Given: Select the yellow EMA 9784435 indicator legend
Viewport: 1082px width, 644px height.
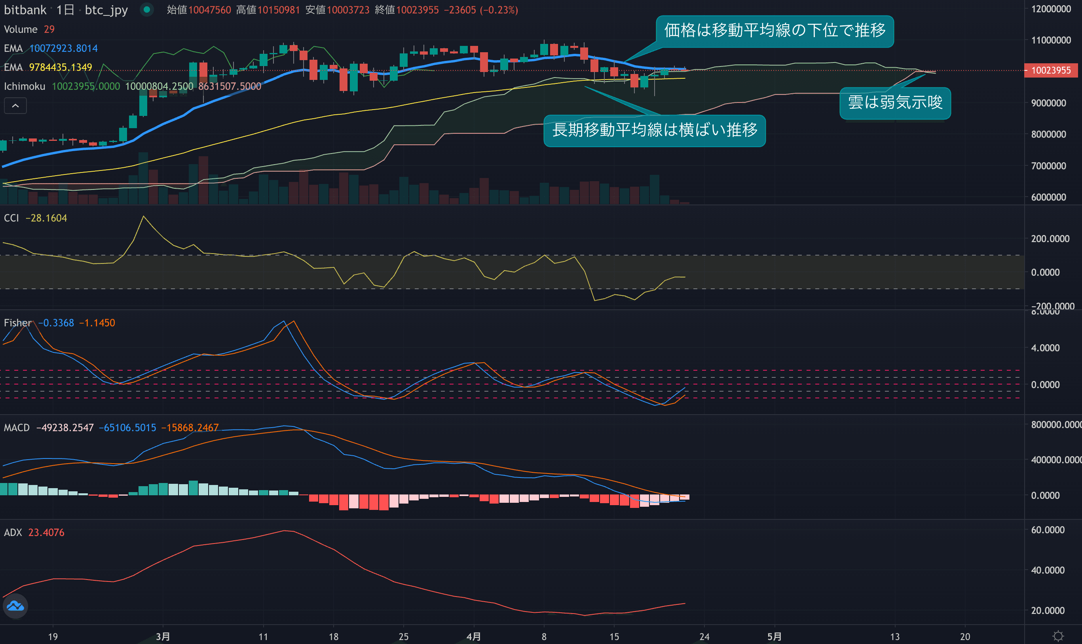Looking at the screenshot, I should click(13, 67).
